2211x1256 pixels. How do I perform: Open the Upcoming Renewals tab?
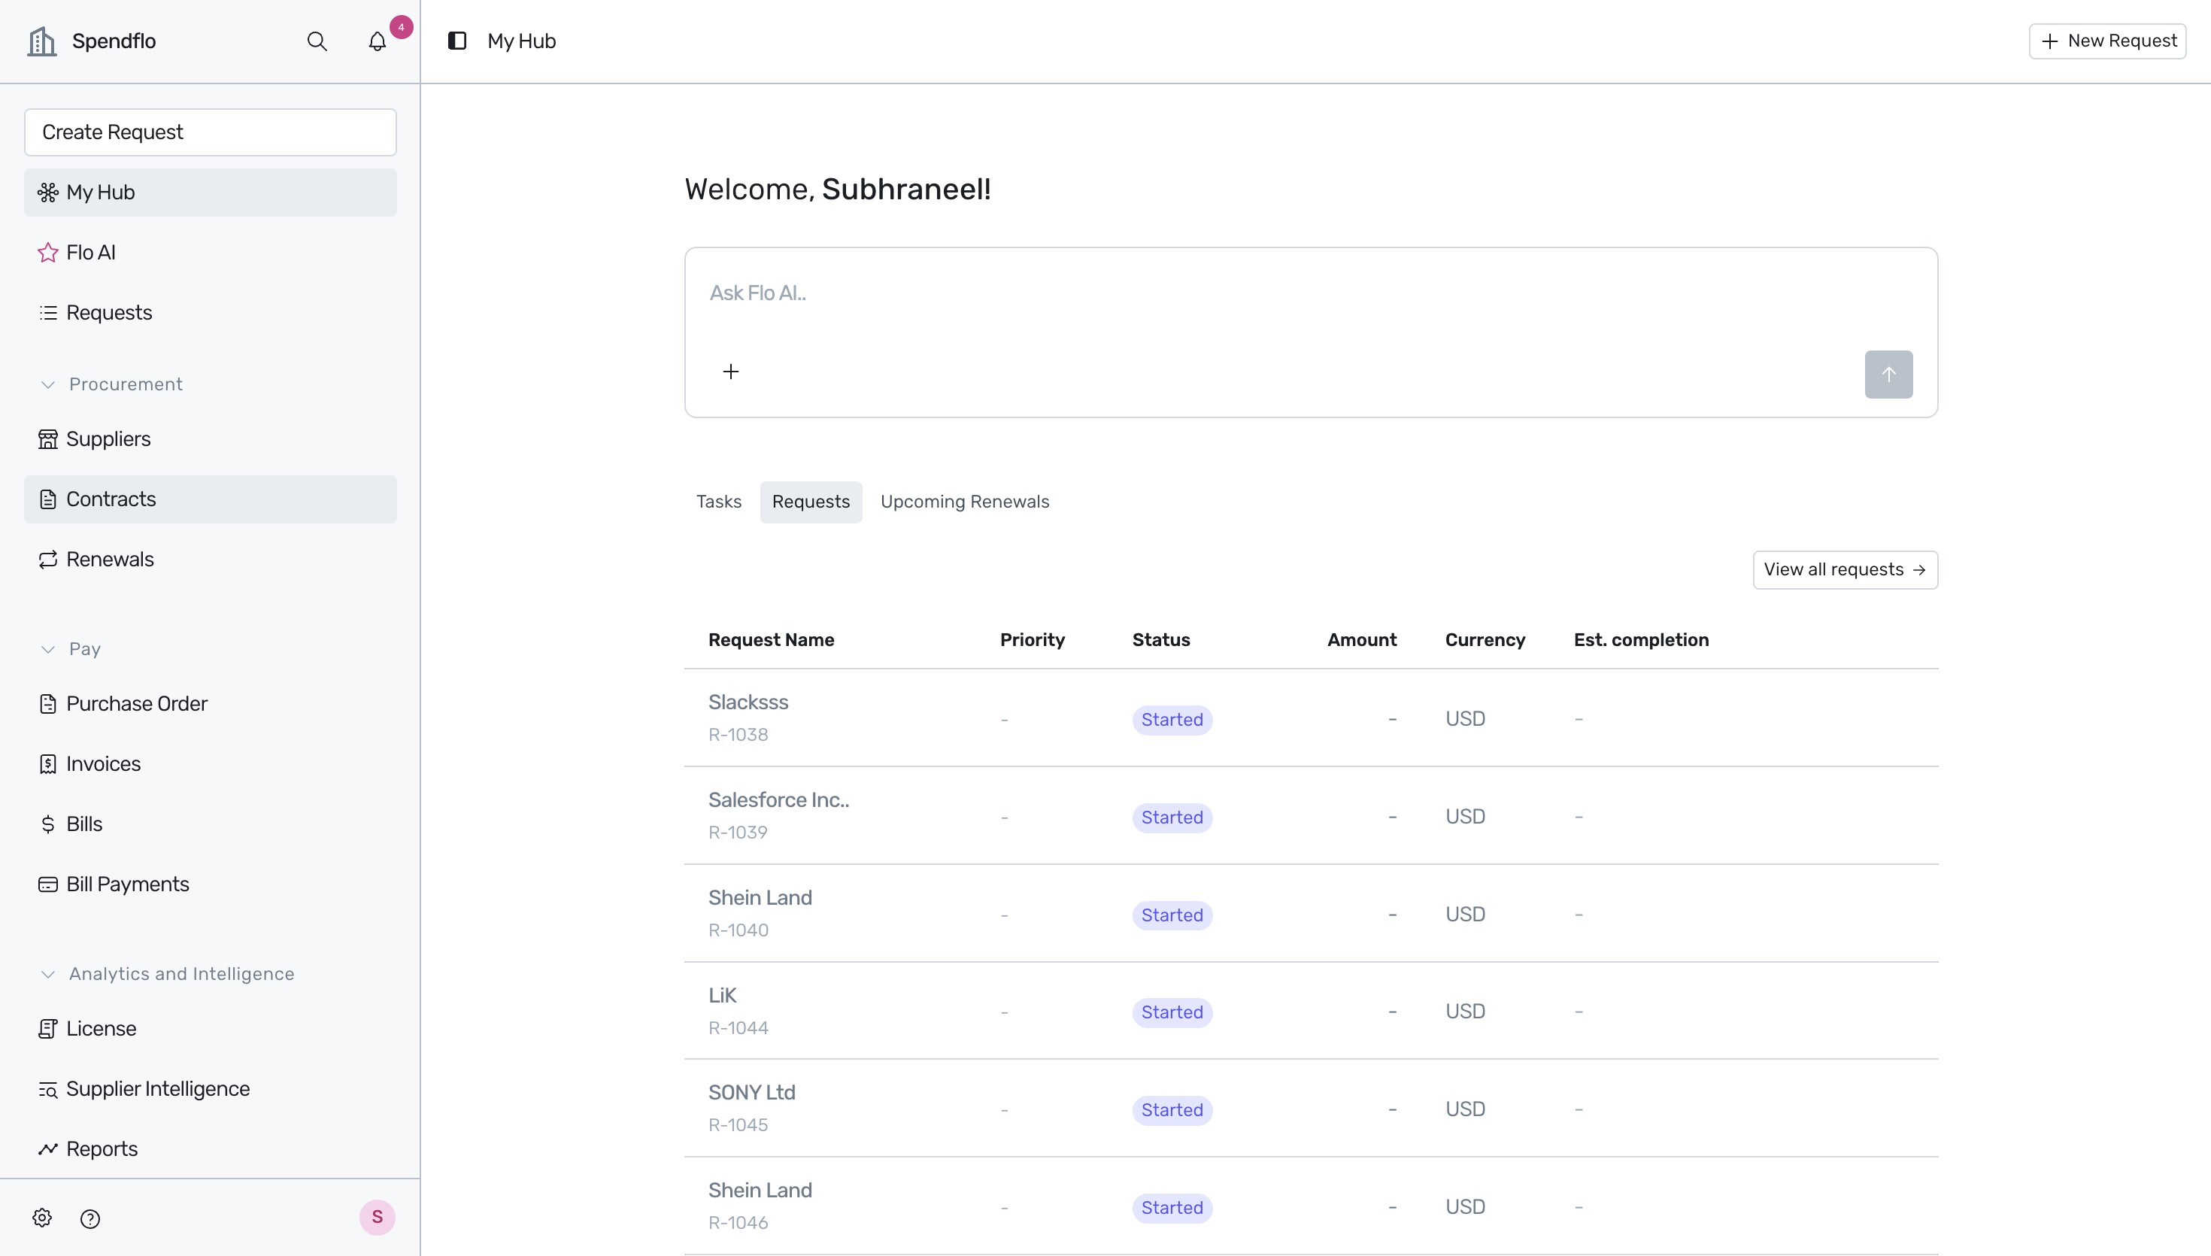pyautogui.click(x=964, y=502)
